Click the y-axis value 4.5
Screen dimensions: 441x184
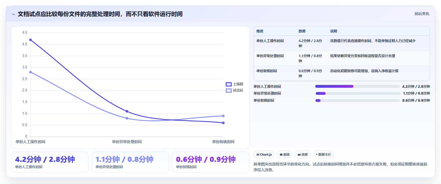[24, 33]
